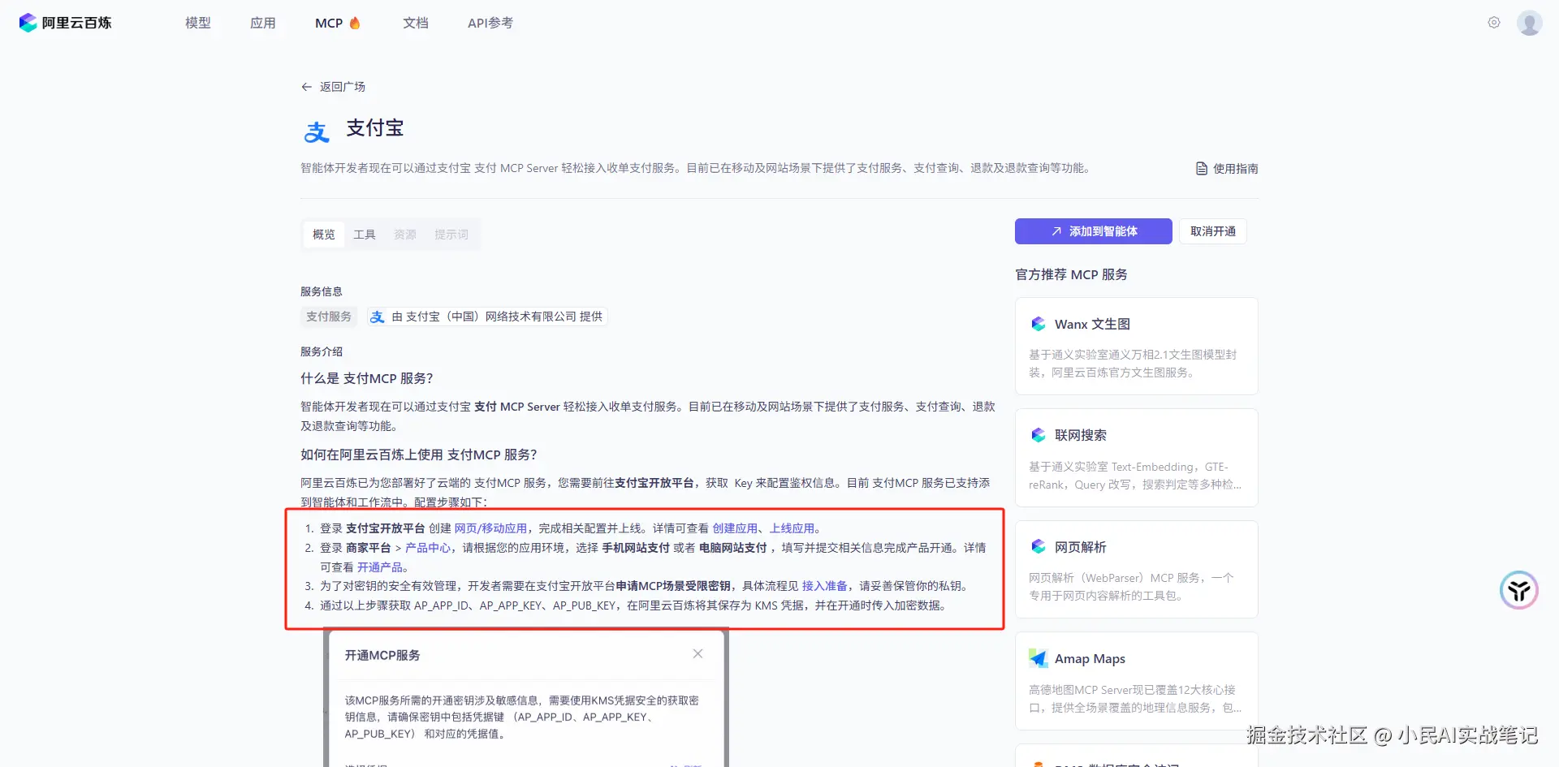Open the 开通产品 link

tap(380, 567)
